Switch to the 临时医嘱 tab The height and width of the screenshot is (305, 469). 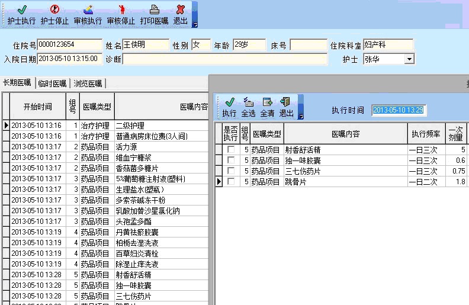point(52,84)
